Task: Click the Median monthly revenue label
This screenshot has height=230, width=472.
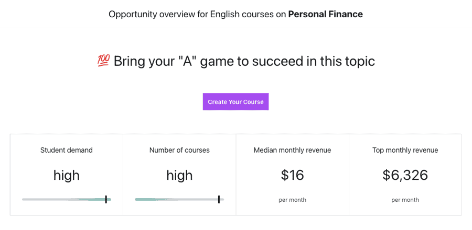Action: [292, 150]
